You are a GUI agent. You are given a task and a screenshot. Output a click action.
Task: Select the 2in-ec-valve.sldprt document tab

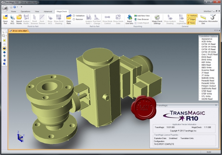[19, 31]
